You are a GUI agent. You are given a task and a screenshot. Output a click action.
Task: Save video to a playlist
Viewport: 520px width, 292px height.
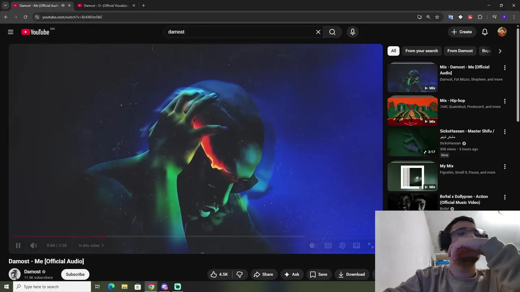318,275
